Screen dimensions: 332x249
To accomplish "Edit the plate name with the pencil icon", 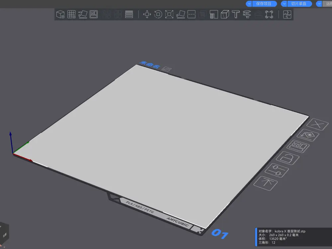I will pyautogui.click(x=166, y=69).
